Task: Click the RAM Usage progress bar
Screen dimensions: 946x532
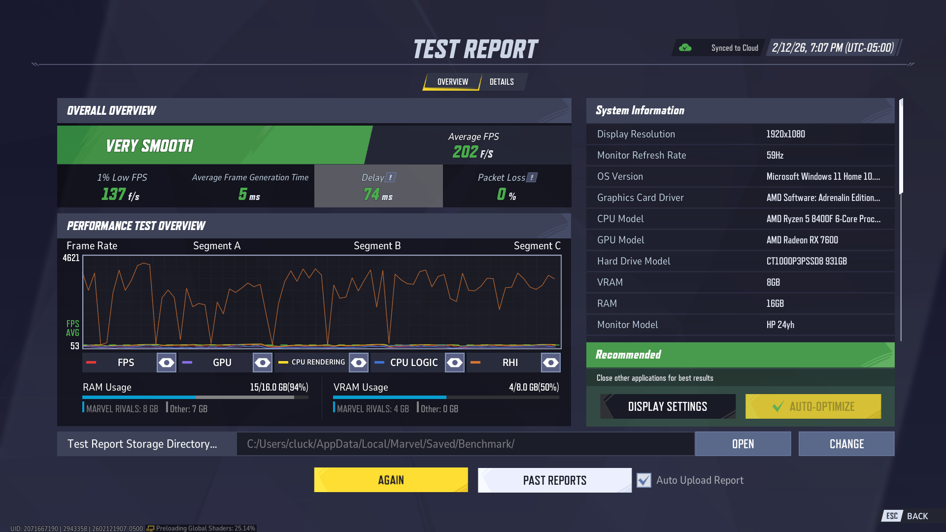Action: 195,397
